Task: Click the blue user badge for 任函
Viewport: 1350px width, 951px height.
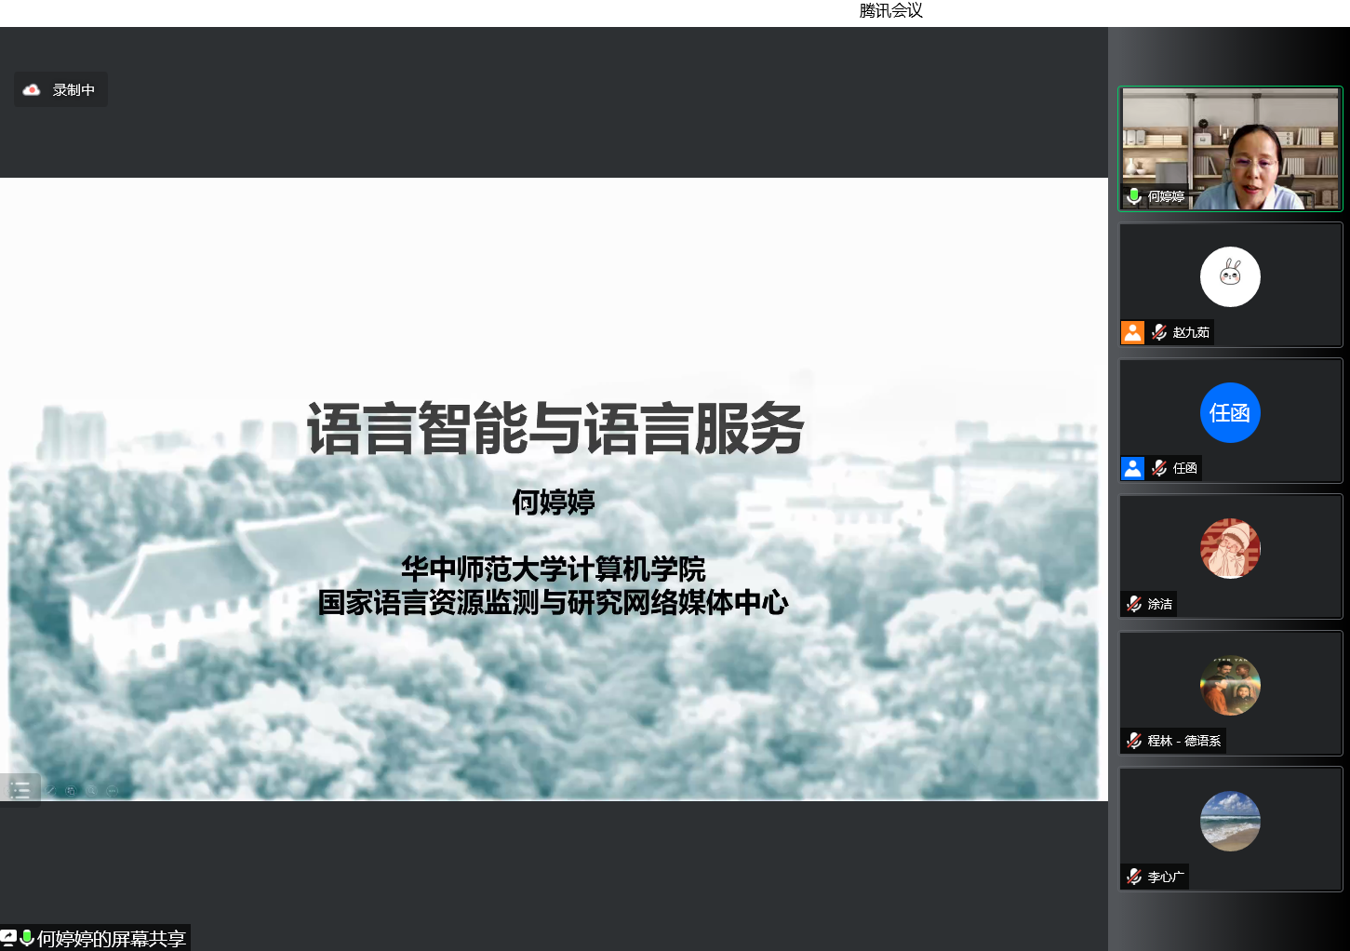Action: point(1132,468)
